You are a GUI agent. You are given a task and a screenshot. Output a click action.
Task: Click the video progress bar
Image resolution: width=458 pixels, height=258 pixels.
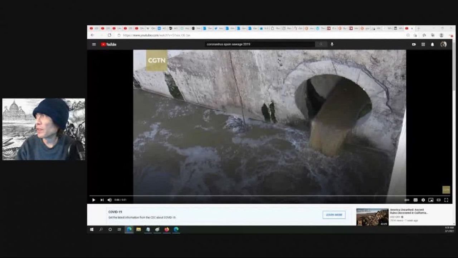pos(250,196)
